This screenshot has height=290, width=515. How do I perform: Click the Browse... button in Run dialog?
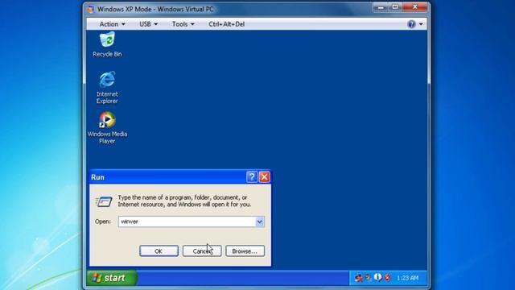click(245, 251)
